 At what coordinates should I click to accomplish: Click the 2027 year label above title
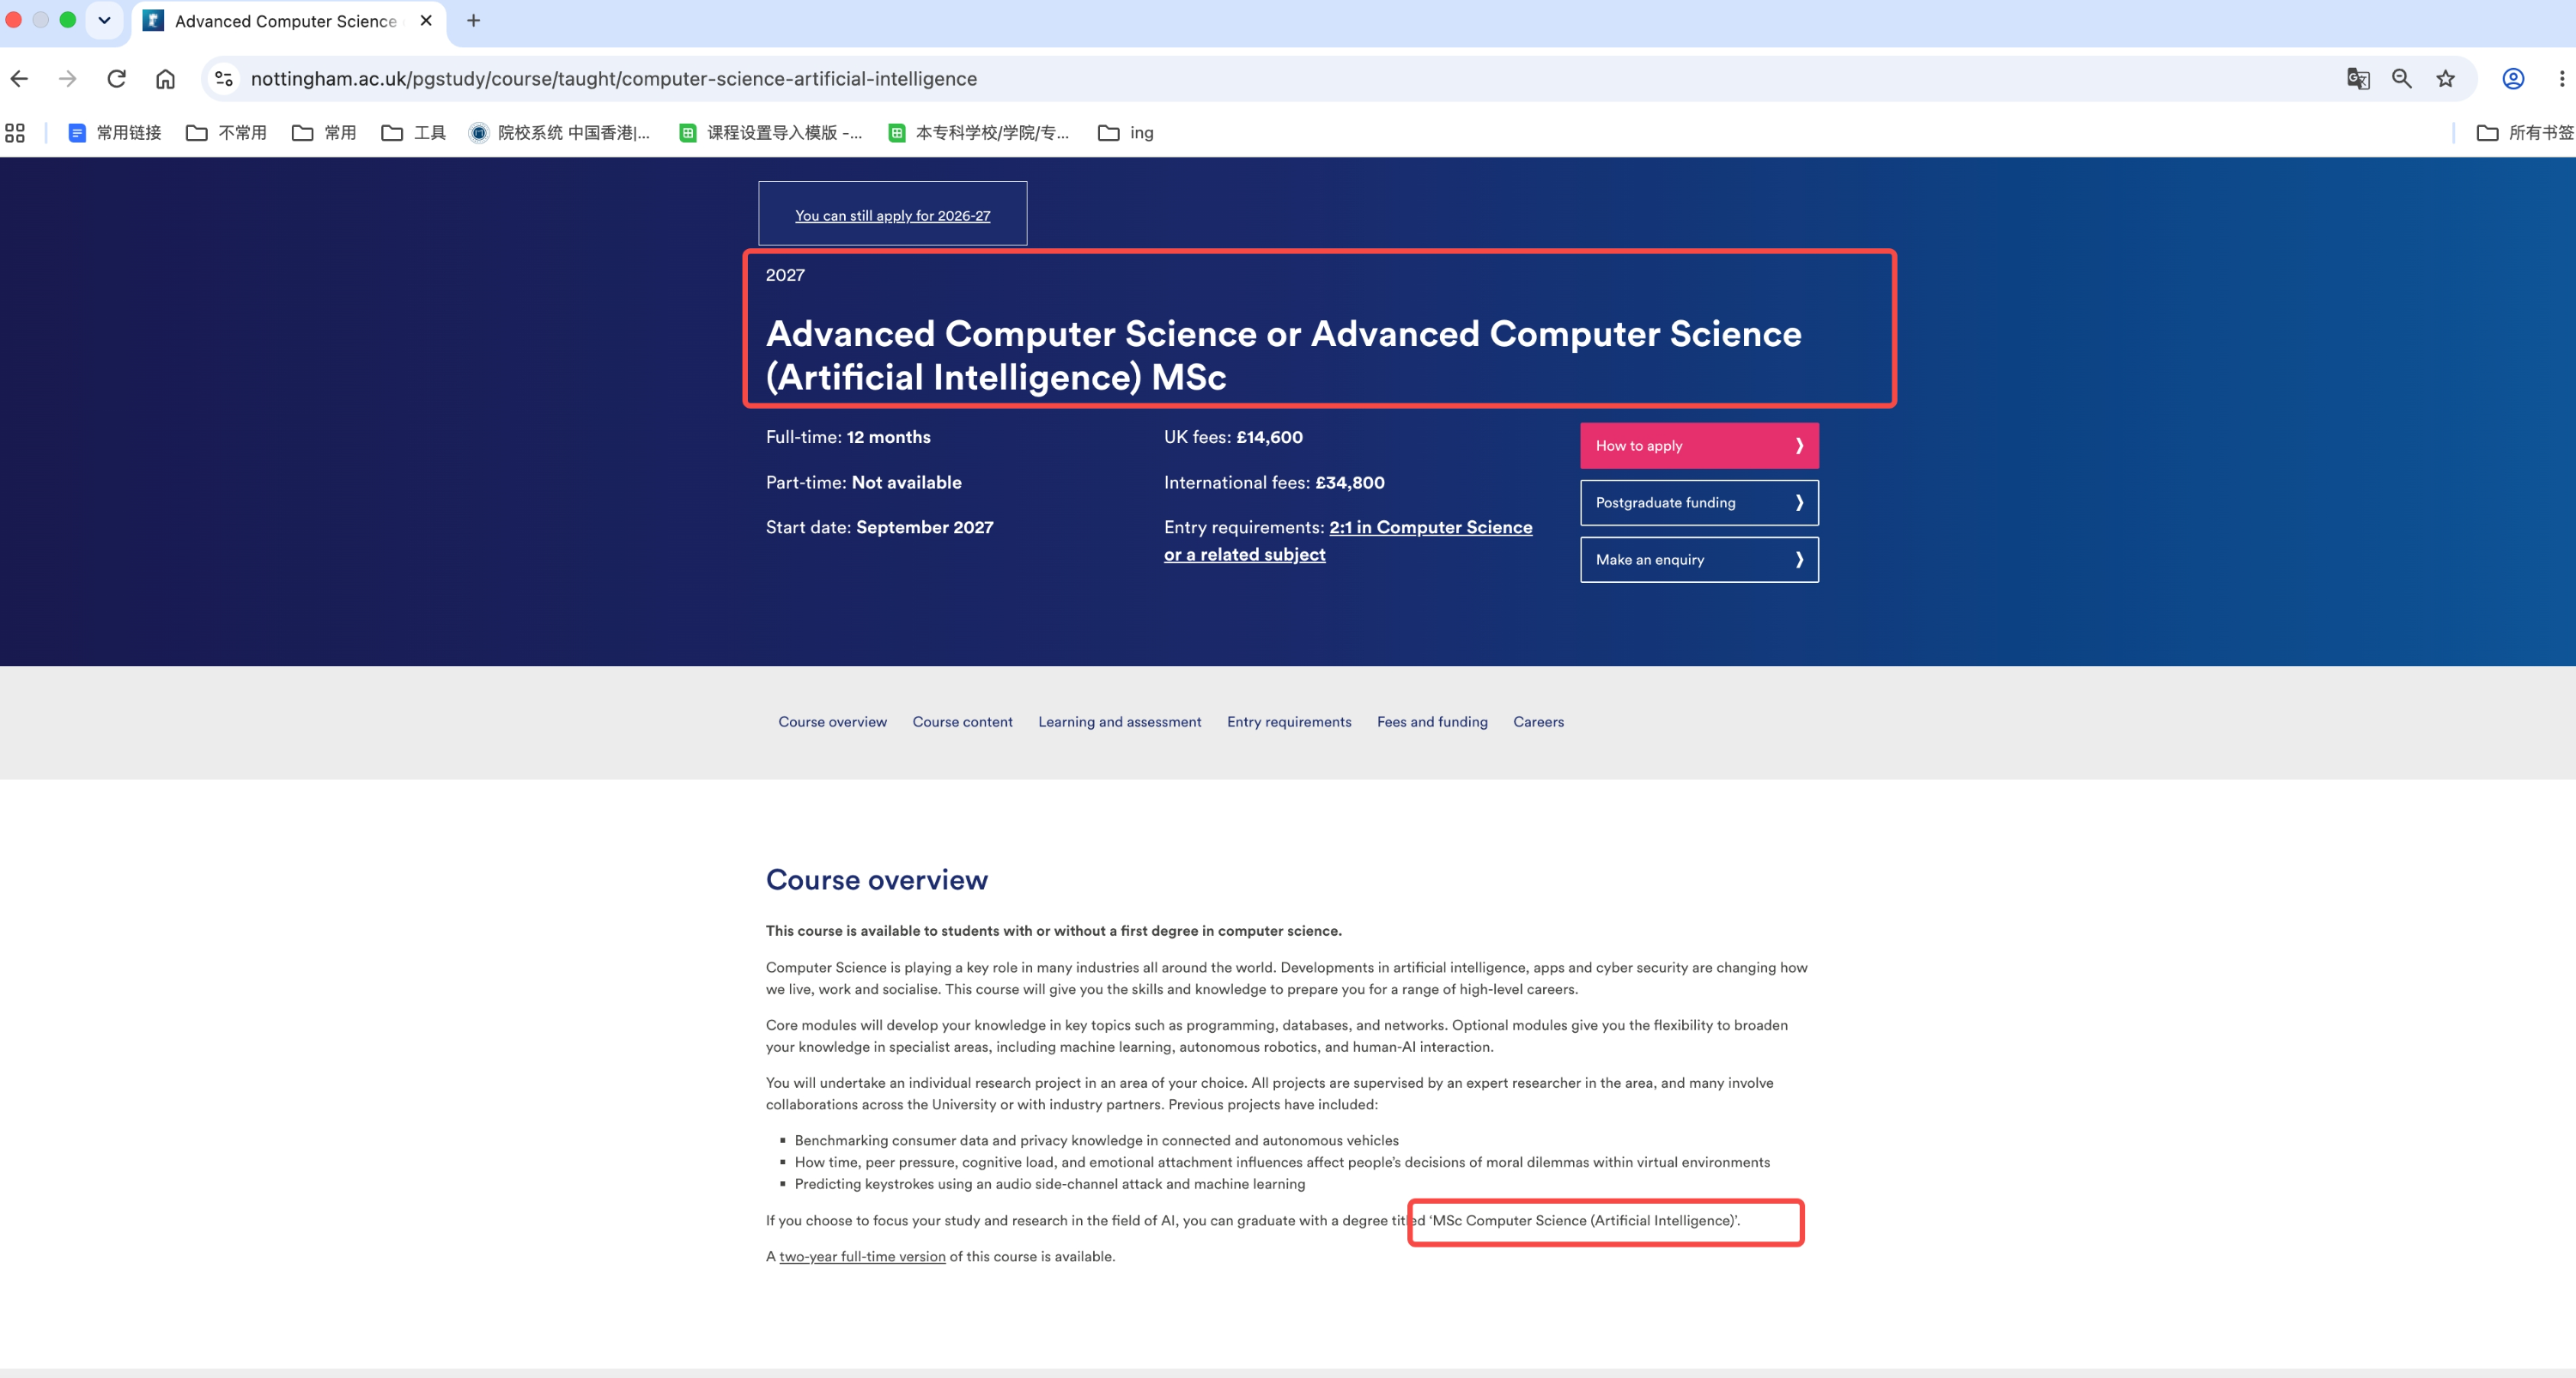coord(785,276)
